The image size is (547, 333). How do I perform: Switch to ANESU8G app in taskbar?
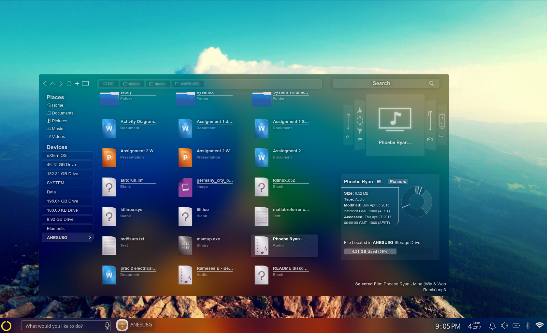(135, 325)
